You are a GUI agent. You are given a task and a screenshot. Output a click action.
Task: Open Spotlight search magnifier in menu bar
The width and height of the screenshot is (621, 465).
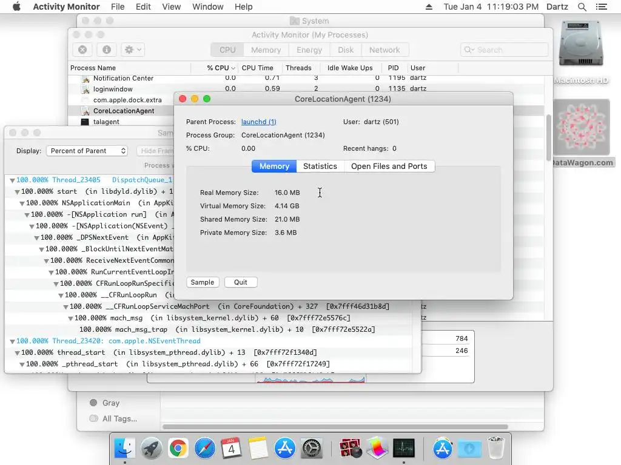582,7
